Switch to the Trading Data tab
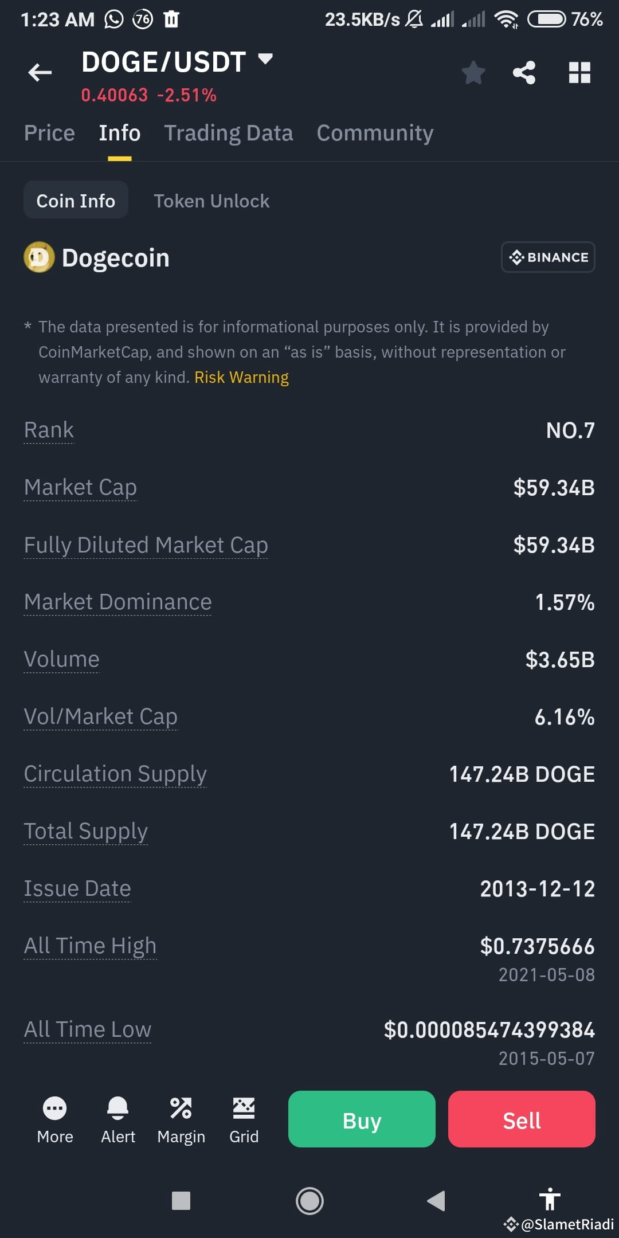 tap(229, 132)
